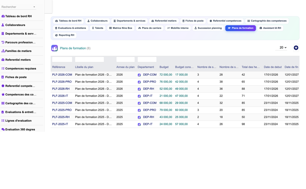306x189 pixels.
Task: Open Referentiel competences in the sidebar
Action: tap(22, 86)
